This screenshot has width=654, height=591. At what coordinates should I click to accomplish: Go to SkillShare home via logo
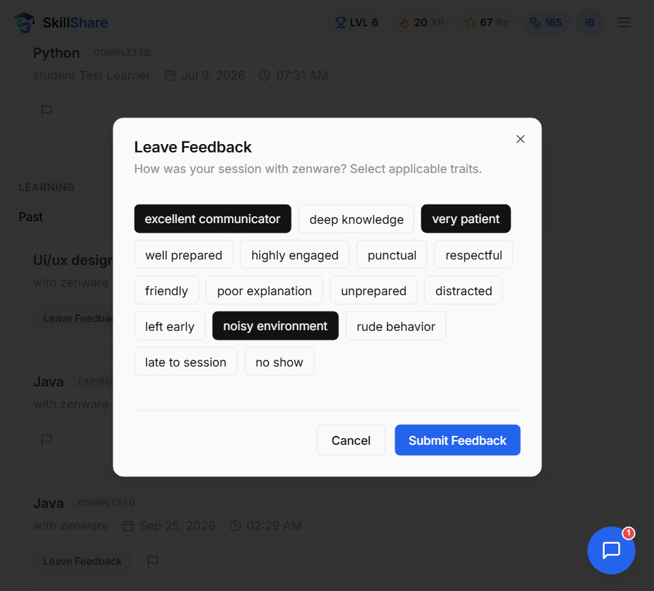click(x=61, y=23)
